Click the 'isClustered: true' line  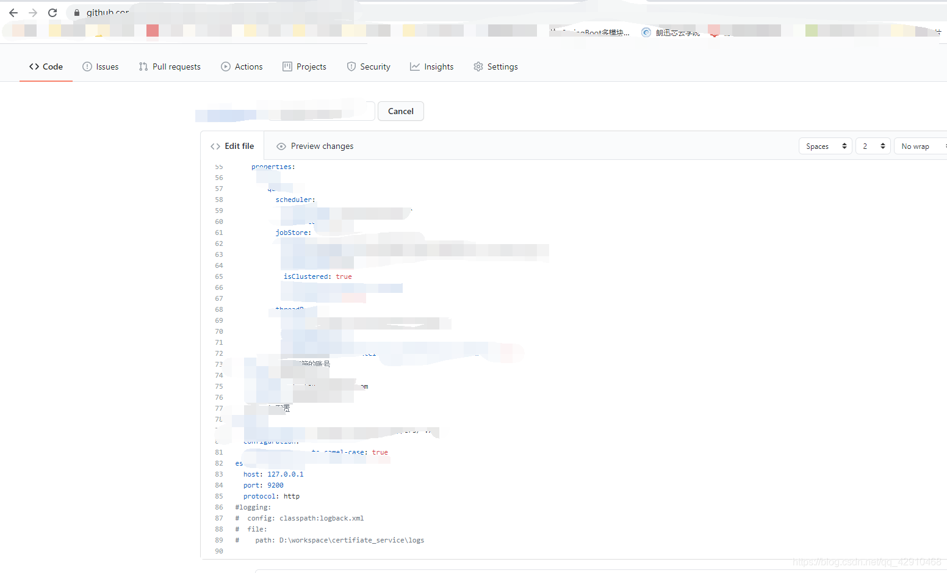tap(317, 276)
